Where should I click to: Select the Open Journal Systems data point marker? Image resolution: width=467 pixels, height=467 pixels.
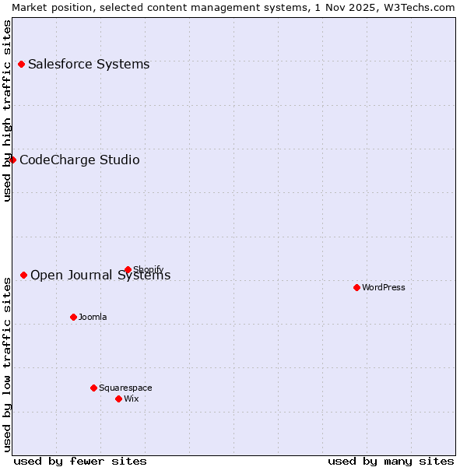23,275
